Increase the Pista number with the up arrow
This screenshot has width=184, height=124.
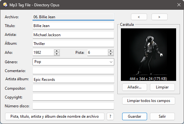pos(111,51)
